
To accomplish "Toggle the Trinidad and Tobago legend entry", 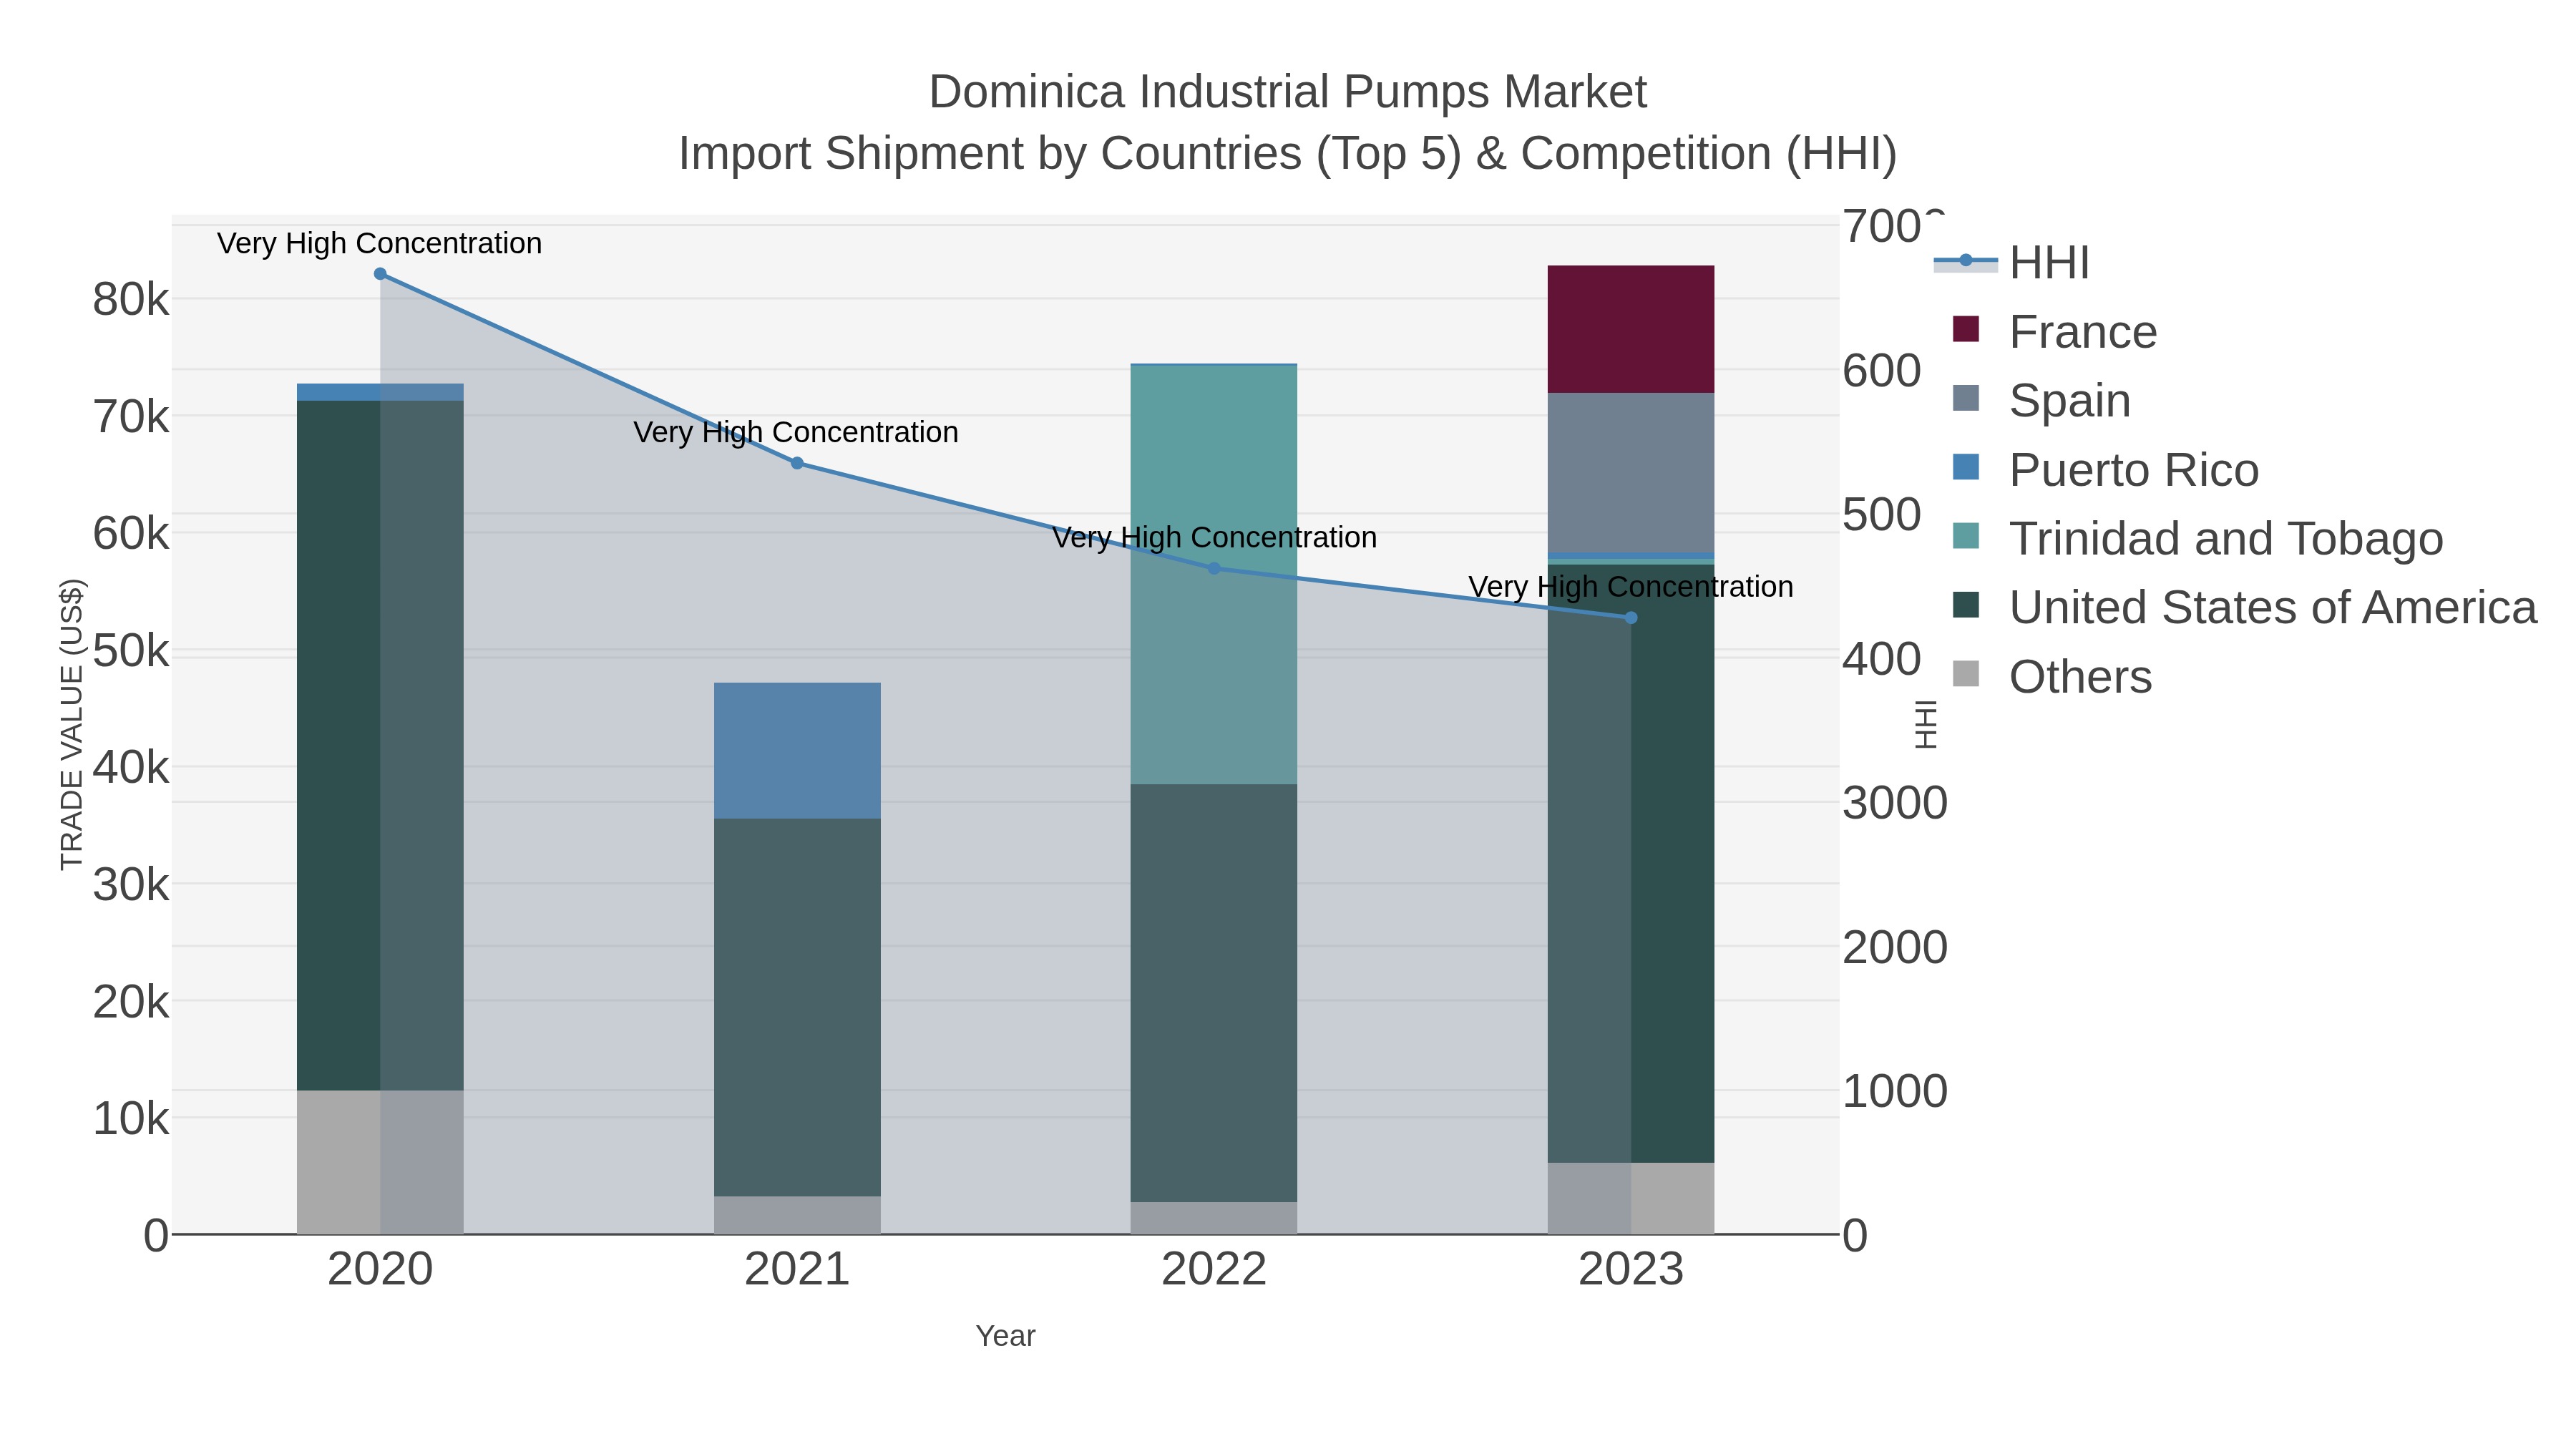I will point(2198,538).
